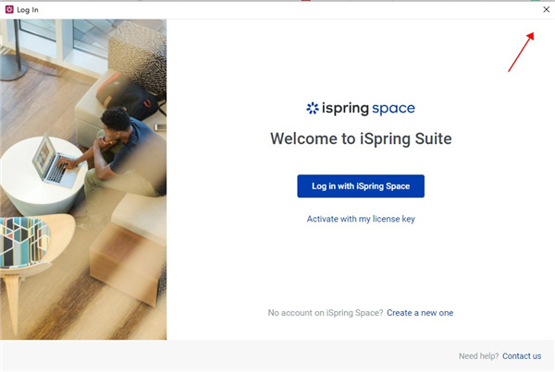Click the 'Need help?' text
The image size is (555, 372).
click(478, 356)
